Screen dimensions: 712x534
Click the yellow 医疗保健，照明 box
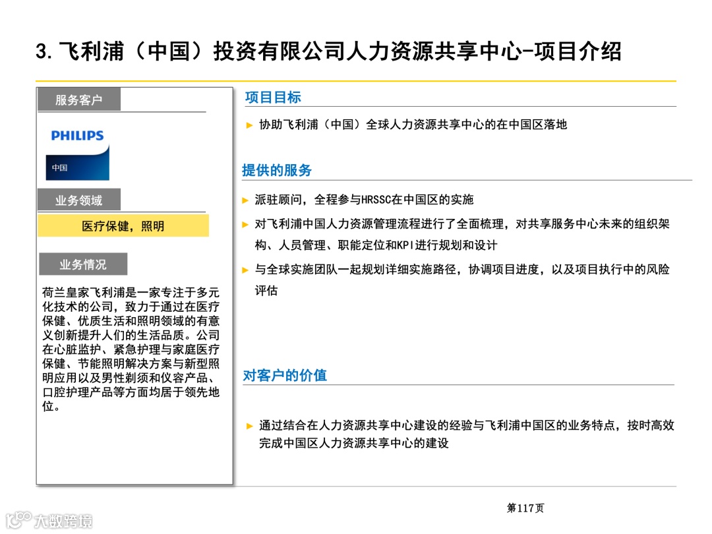123,225
